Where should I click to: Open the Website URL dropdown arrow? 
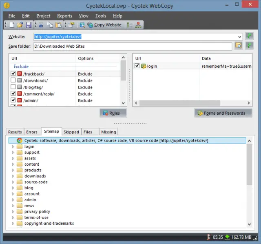click(x=239, y=36)
